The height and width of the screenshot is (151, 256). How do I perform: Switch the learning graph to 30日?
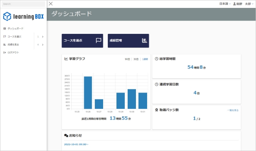136,59
